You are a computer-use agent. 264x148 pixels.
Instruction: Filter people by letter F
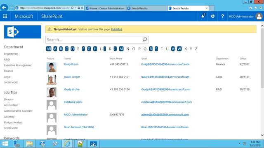pyautogui.click(x=83, y=49)
